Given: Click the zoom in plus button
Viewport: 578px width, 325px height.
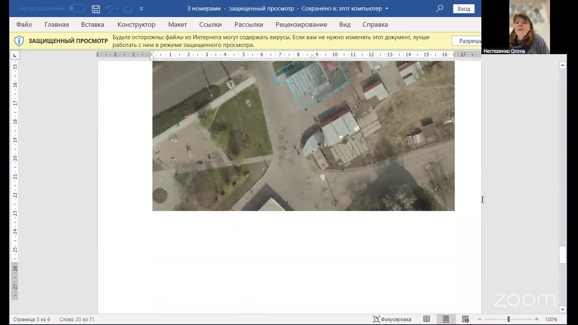Looking at the screenshot, I should 536,319.
